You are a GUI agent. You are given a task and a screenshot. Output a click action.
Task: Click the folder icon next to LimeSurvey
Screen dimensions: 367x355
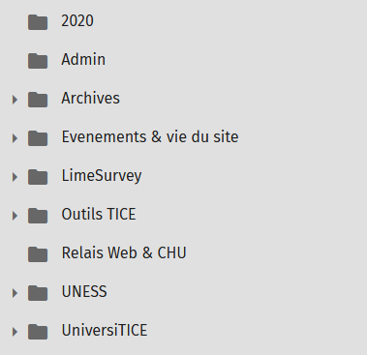coord(38,177)
